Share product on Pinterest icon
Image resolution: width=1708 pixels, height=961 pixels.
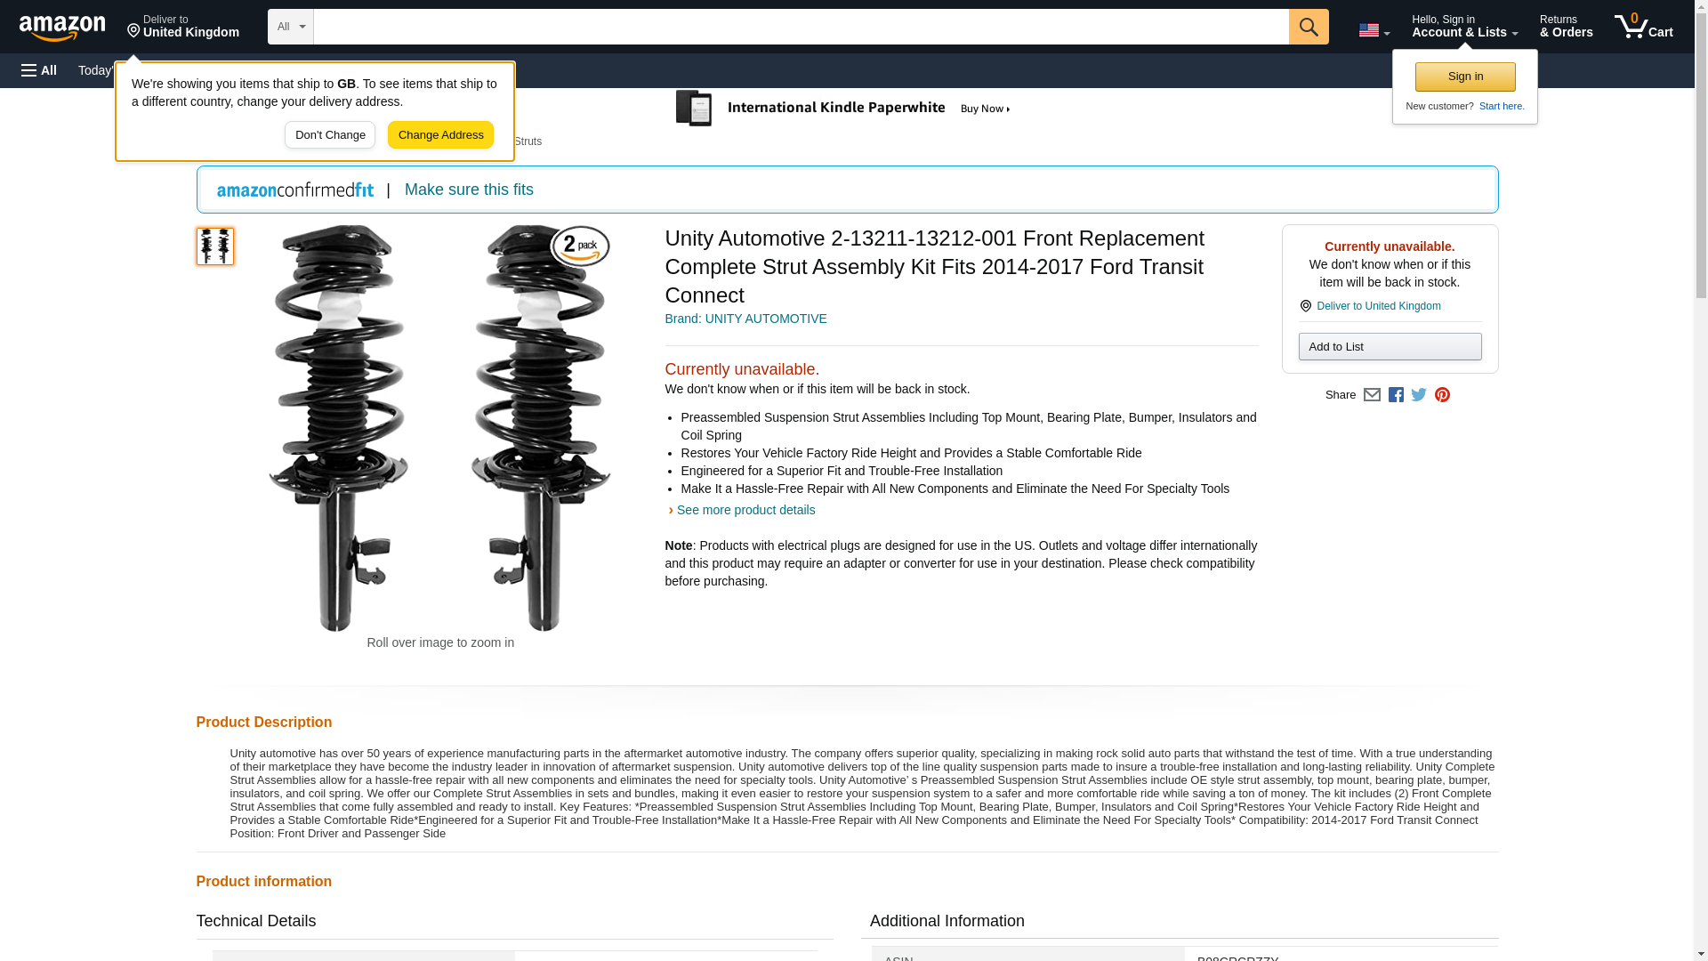pyautogui.click(x=1442, y=395)
